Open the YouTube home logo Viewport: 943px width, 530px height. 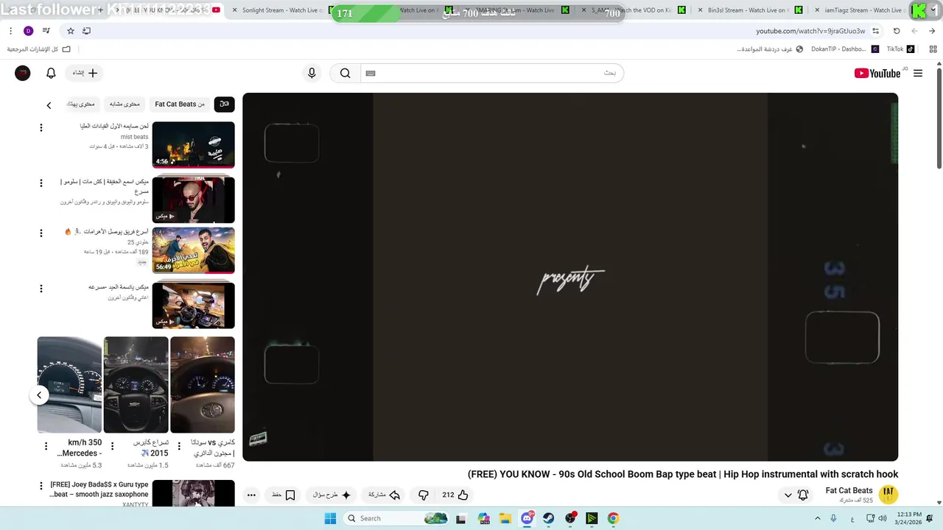point(877,73)
